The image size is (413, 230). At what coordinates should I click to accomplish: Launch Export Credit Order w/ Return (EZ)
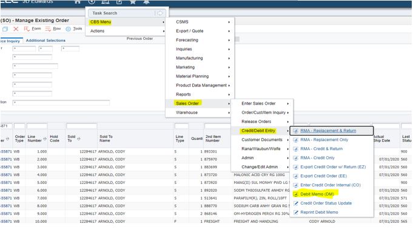333,167
